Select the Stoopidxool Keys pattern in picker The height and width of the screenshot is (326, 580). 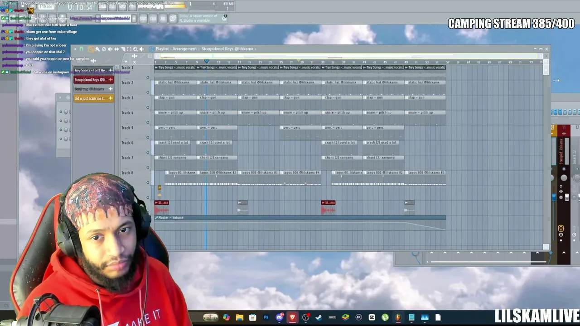coord(93,80)
